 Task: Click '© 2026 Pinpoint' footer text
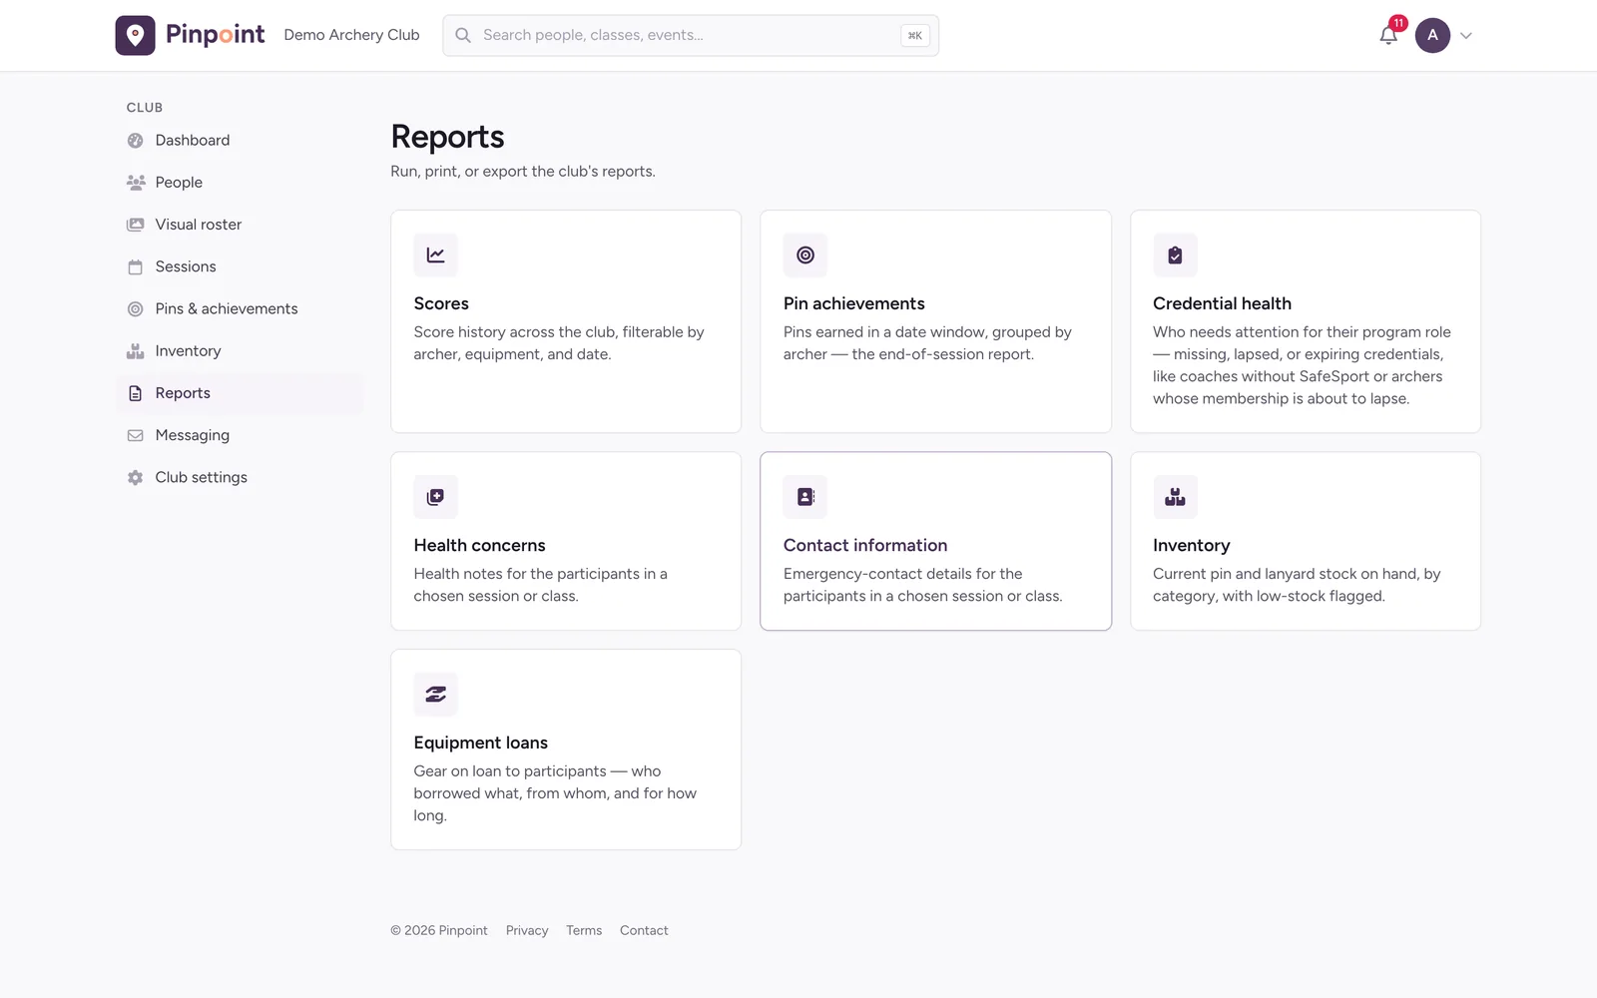click(439, 930)
